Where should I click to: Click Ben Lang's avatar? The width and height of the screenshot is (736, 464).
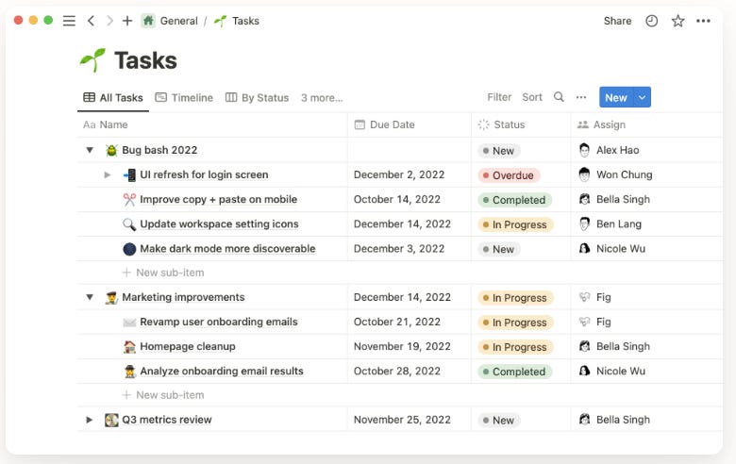(x=584, y=224)
